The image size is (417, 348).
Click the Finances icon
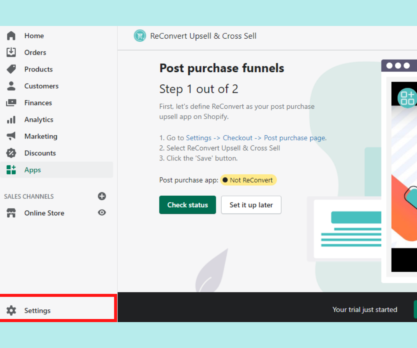click(11, 103)
